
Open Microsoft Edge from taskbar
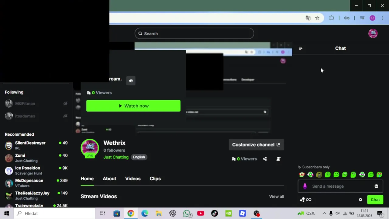(145, 214)
